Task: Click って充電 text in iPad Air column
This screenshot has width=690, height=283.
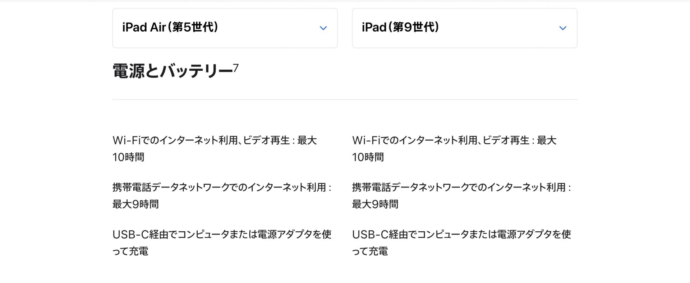Action: [x=130, y=251]
